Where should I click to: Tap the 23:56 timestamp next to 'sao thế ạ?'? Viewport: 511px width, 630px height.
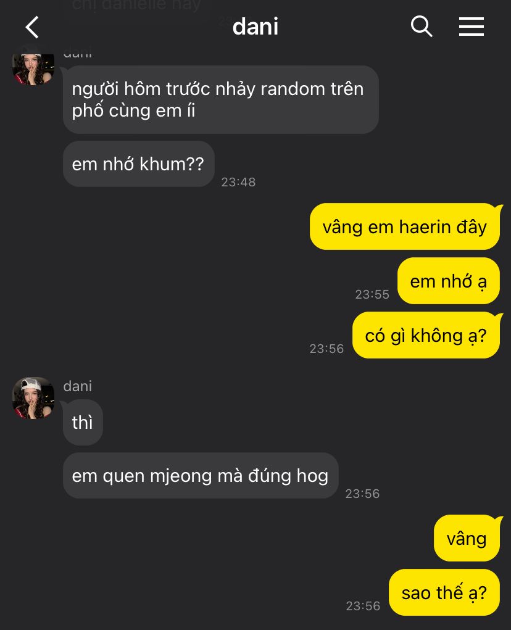click(363, 606)
